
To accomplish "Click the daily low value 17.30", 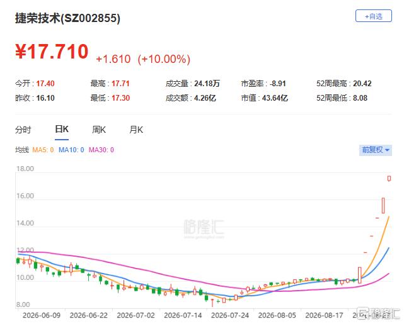I will pyautogui.click(x=120, y=98).
